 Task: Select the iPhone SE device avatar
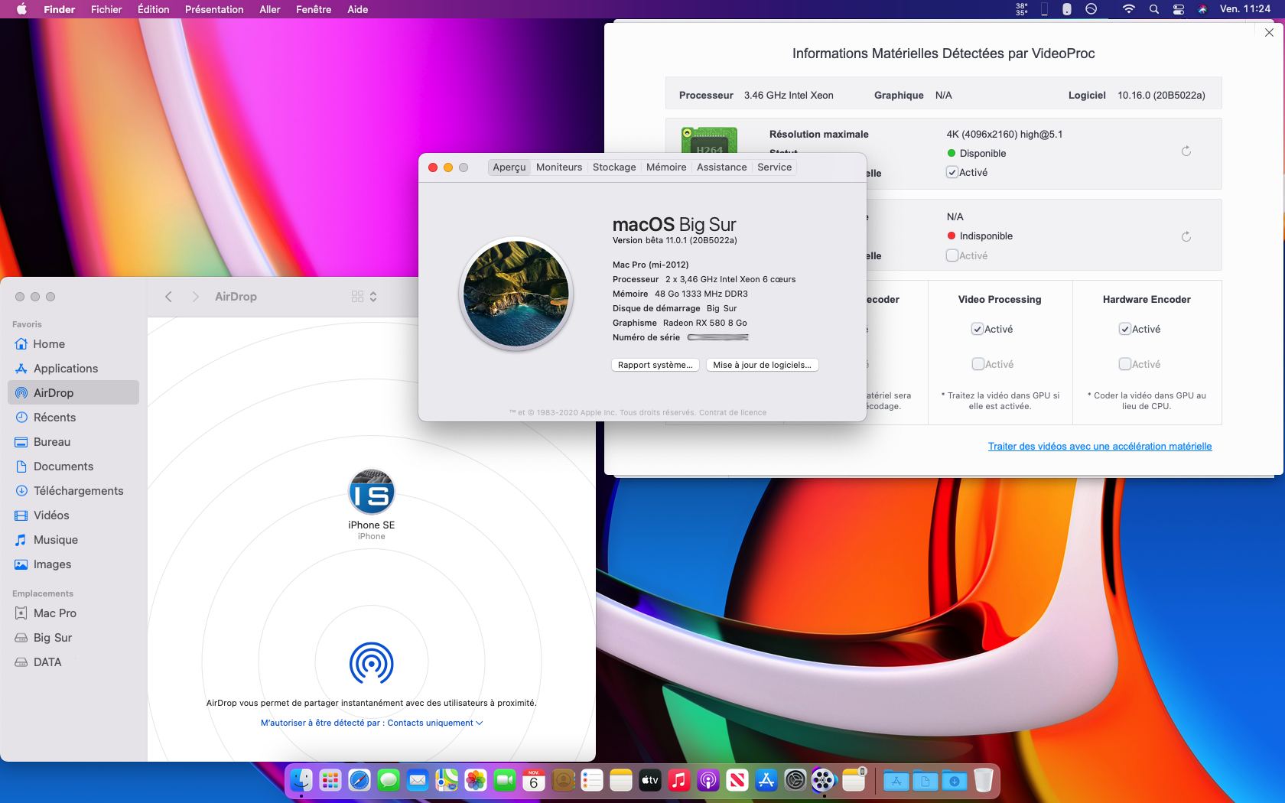372,492
